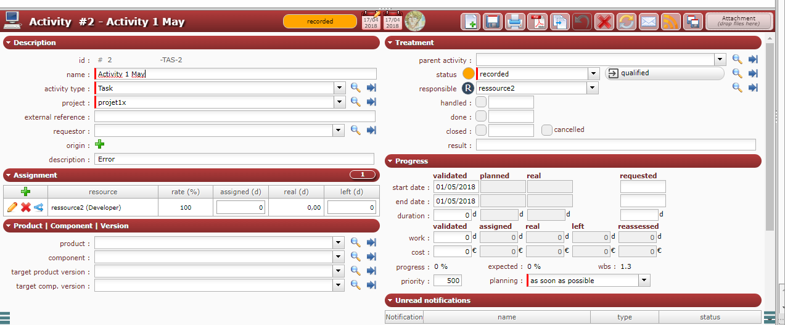
Task: Open the responsible dropdown list
Action: pyautogui.click(x=593, y=88)
